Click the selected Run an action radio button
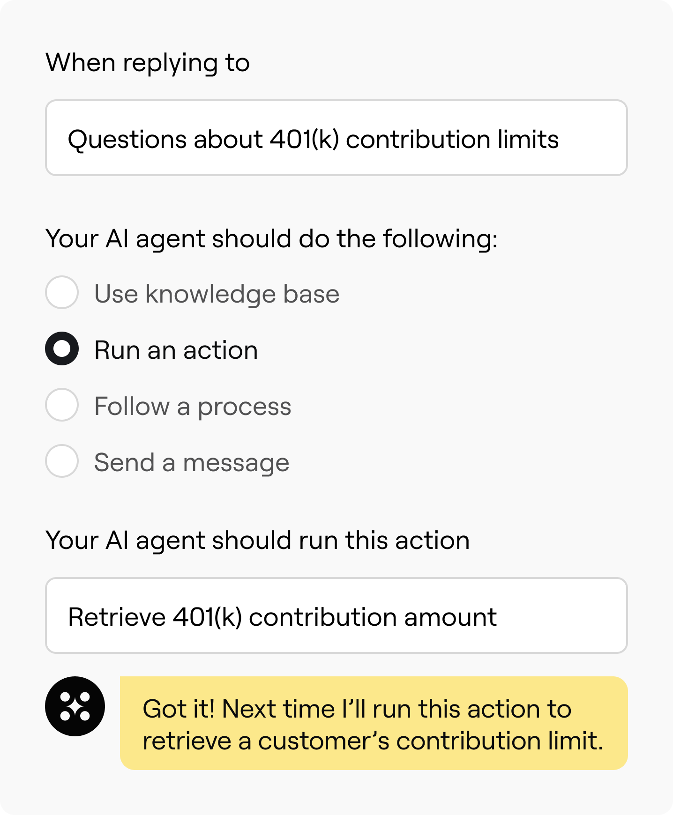The width and height of the screenshot is (673, 815). (62, 348)
